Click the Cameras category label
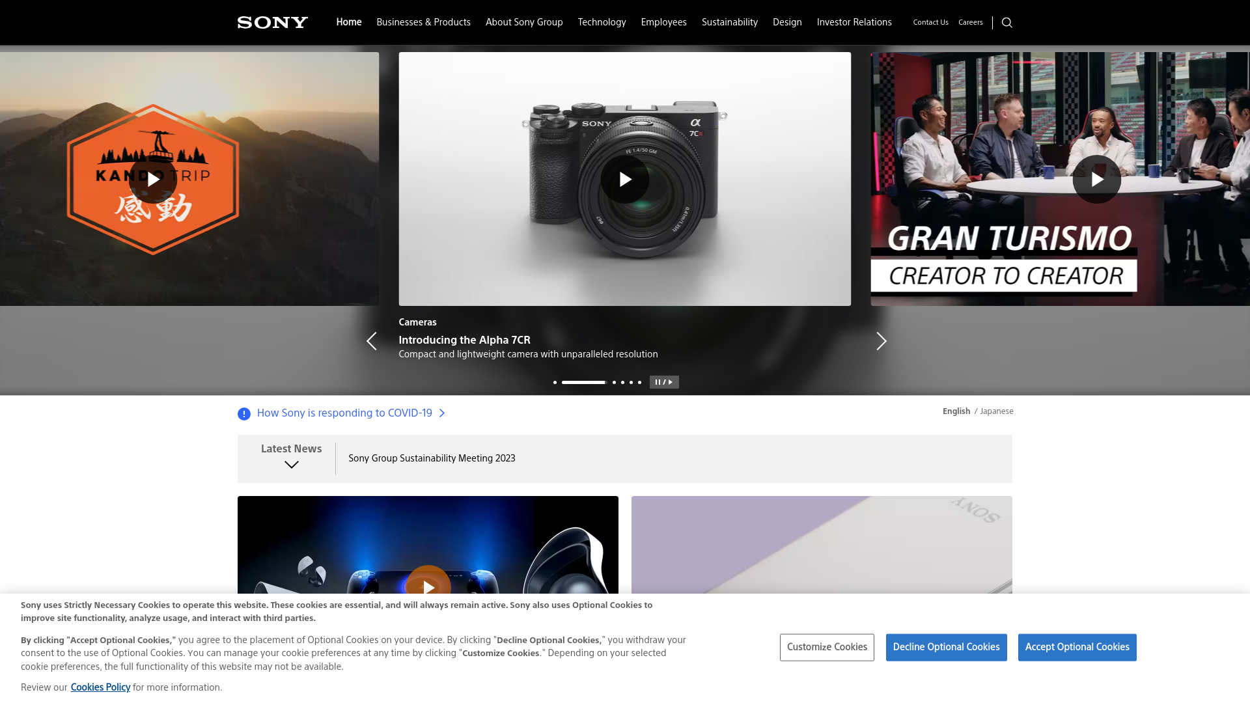1250x703 pixels. (x=417, y=322)
